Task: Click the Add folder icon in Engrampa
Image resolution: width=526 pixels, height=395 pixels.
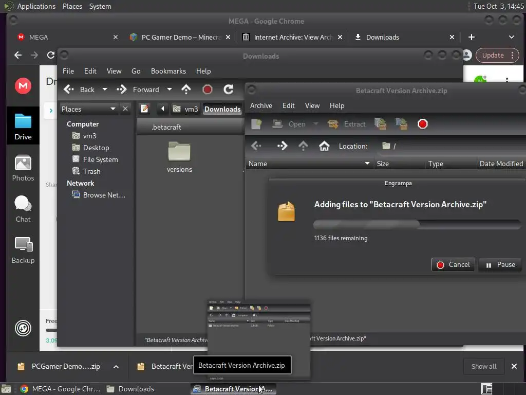Action: point(402,124)
